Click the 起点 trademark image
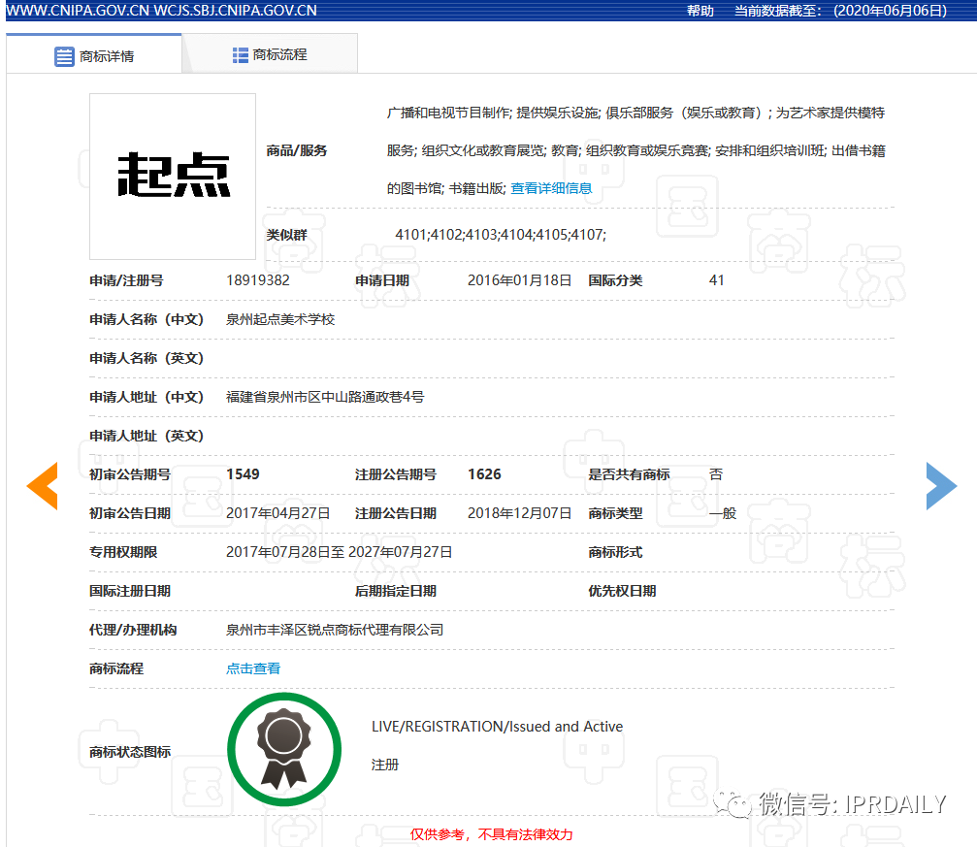Viewport: 977px width, 847px height. (x=173, y=177)
